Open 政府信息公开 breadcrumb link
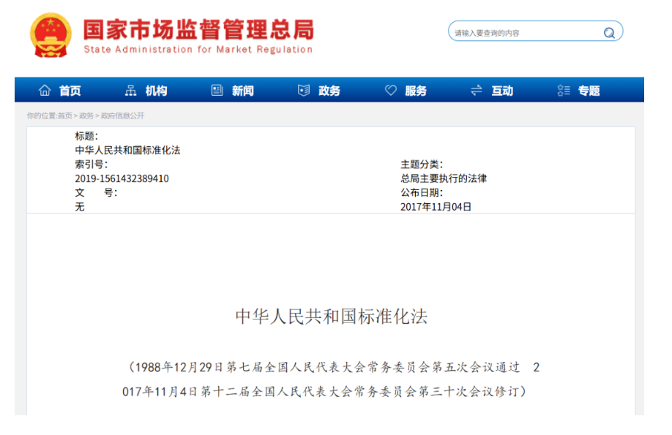Screen dimensions: 672x435 pos(122,116)
